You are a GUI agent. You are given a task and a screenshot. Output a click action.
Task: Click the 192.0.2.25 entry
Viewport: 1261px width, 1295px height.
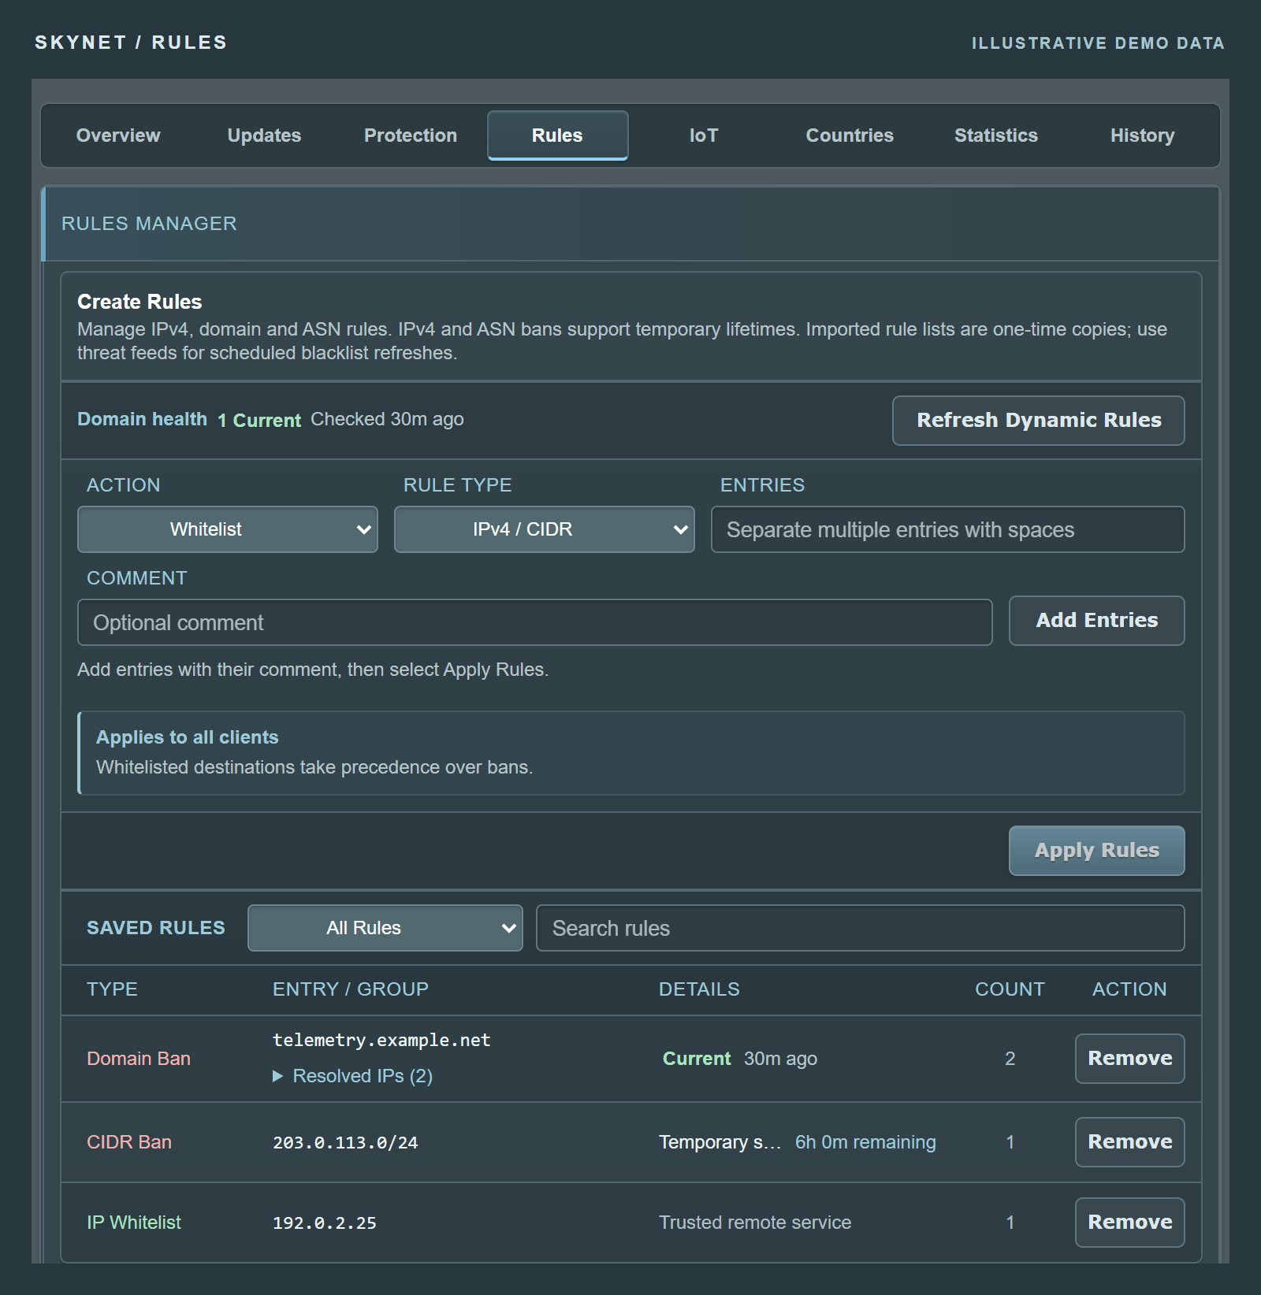325,1223
